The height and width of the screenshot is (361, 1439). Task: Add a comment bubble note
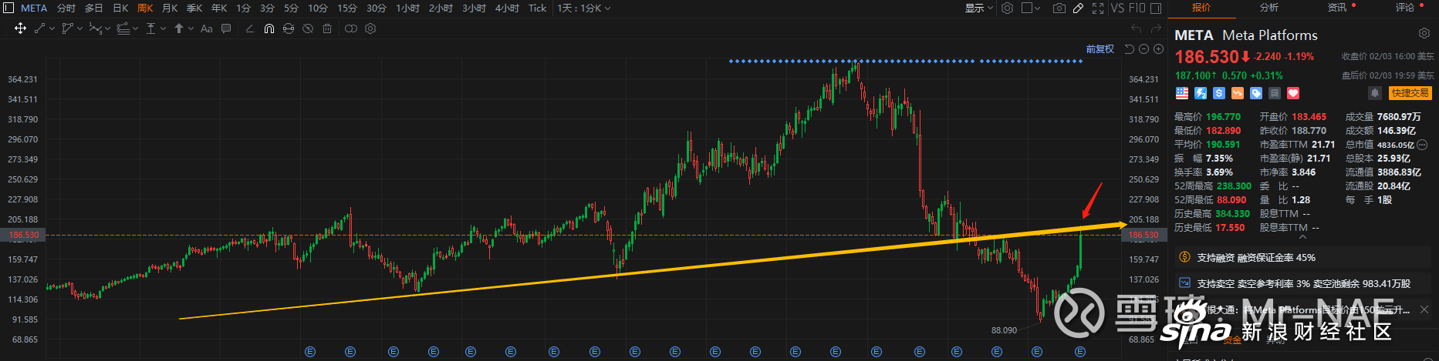point(226,28)
